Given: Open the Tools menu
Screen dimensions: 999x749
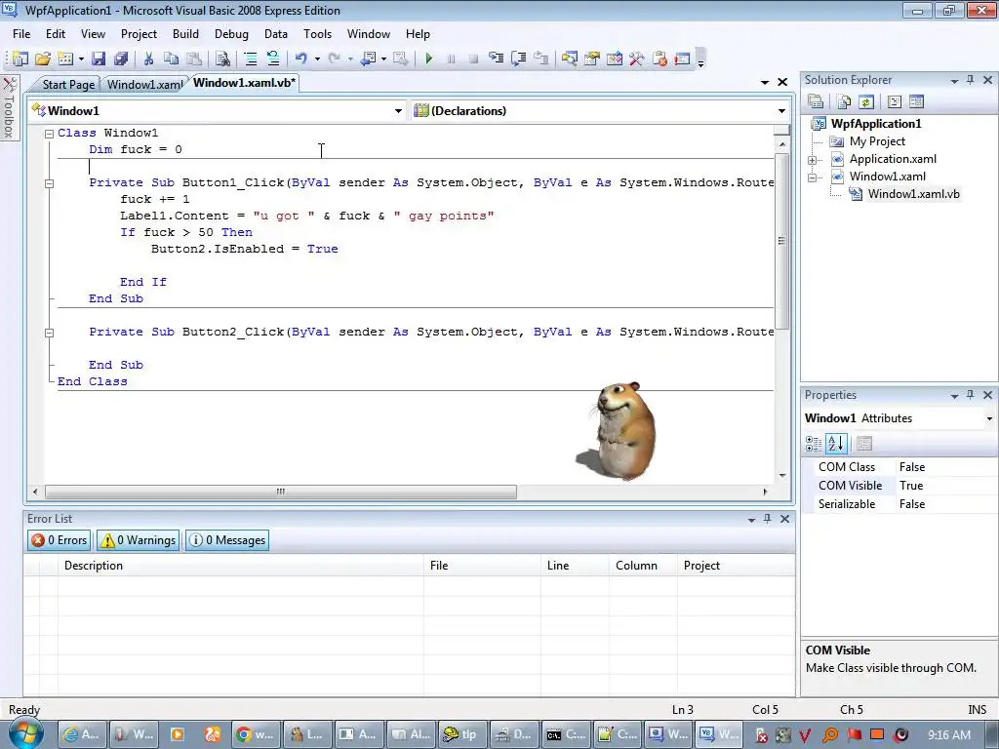Looking at the screenshot, I should pyautogui.click(x=317, y=34).
